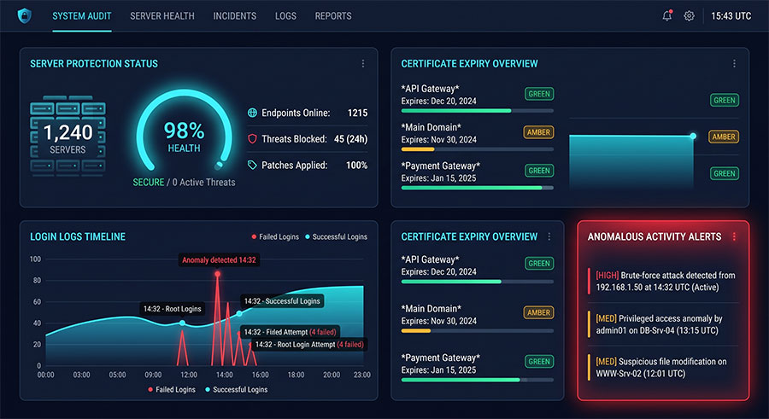
Task: Open Server Protection Status options menu
Action: tap(363, 63)
